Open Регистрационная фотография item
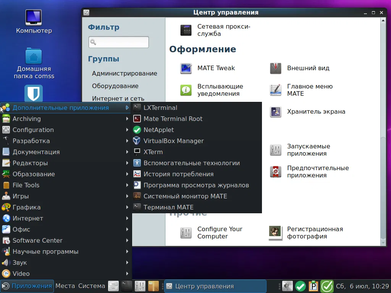Screen dimensions: 391x293 306,233
